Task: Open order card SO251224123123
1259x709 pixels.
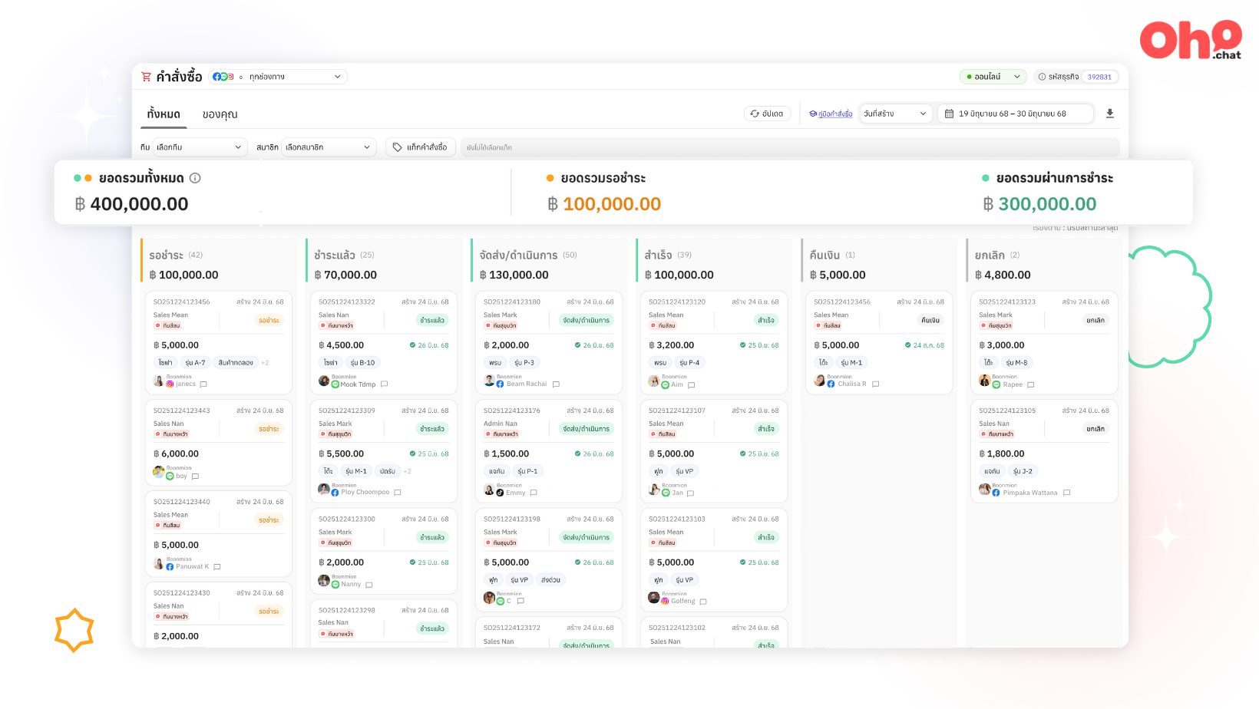Action: click(1044, 342)
